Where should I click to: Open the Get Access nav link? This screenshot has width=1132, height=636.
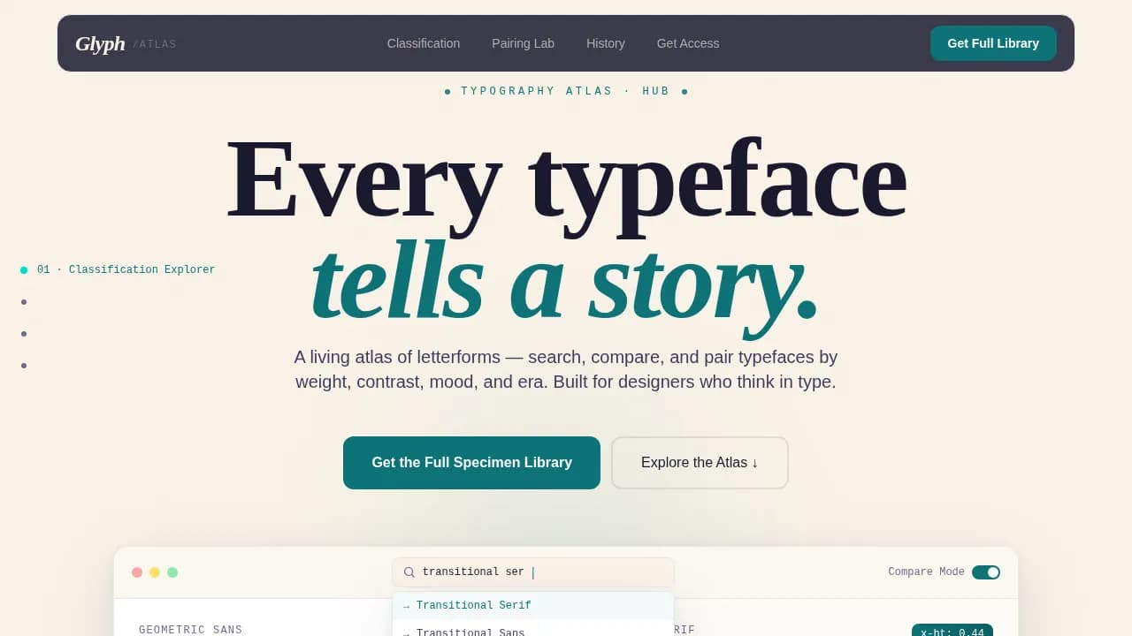coord(688,43)
